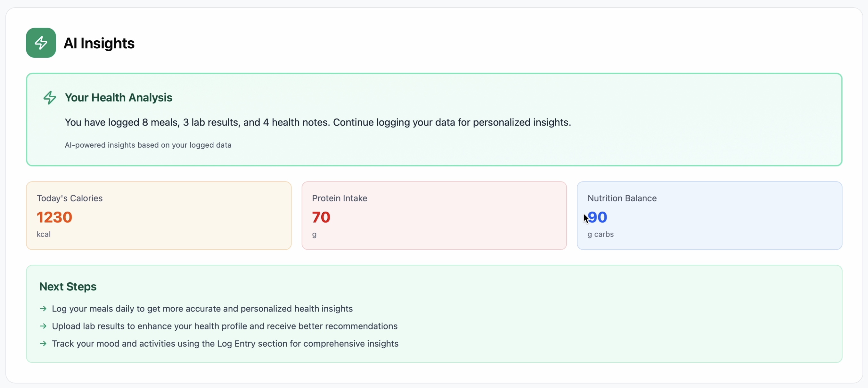The height and width of the screenshot is (388, 868).
Task: Select the Your Health Analysis title
Action: (118, 98)
